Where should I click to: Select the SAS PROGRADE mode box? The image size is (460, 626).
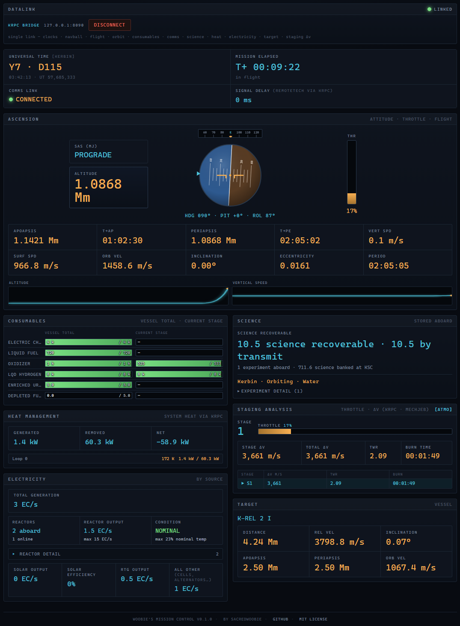[109, 151]
